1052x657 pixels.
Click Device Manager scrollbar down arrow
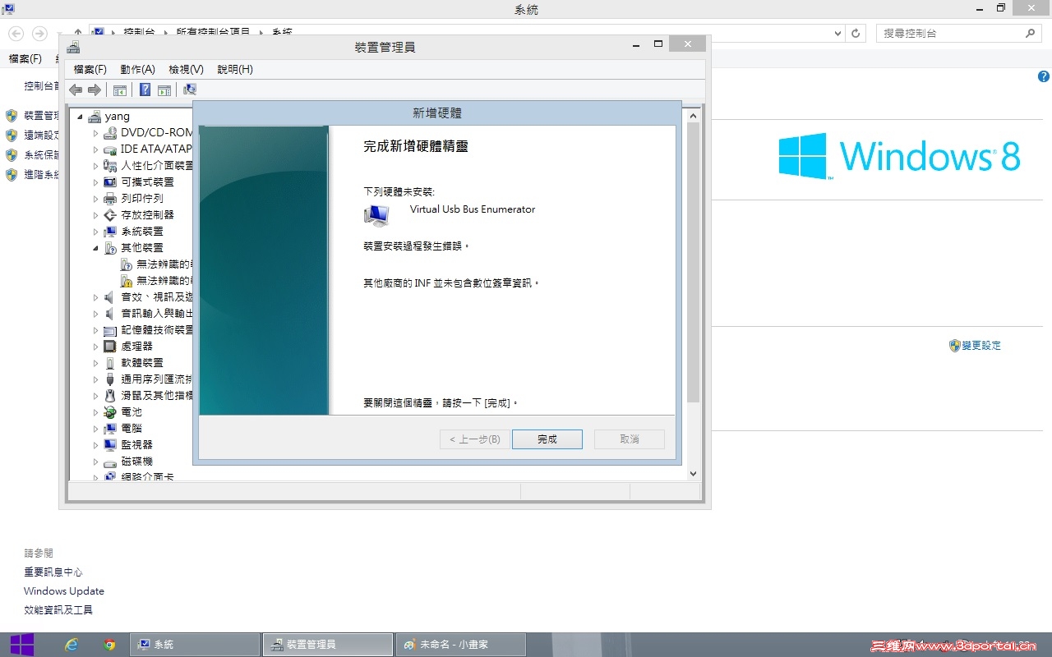(x=693, y=474)
